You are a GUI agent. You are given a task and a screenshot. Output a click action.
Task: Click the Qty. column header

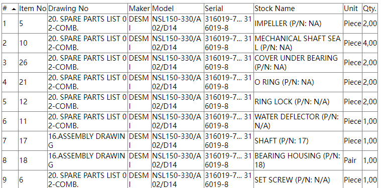(369, 9)
